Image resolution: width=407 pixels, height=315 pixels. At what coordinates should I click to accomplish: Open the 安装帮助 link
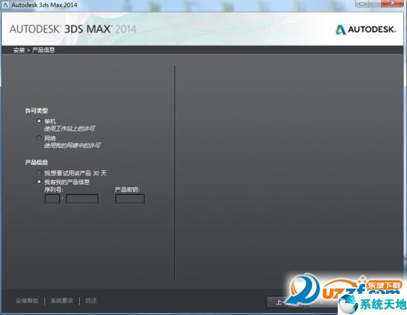pyautogui.click(x=27, y=300)
